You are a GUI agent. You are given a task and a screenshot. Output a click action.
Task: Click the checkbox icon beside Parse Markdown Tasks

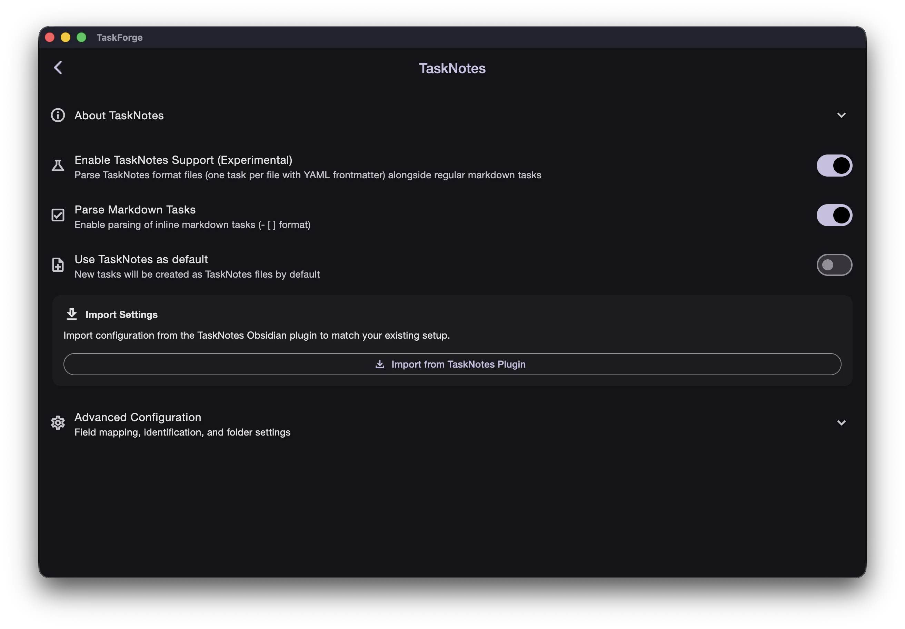tap(58, 215)
